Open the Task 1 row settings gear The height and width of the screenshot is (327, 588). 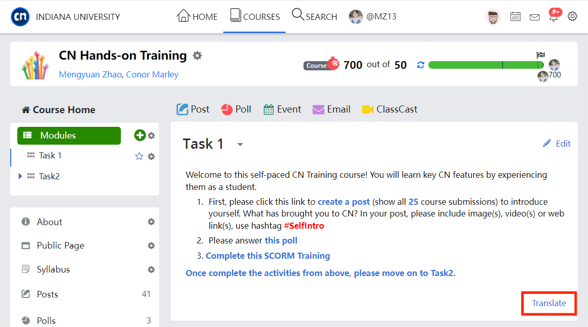click(151, 156)
